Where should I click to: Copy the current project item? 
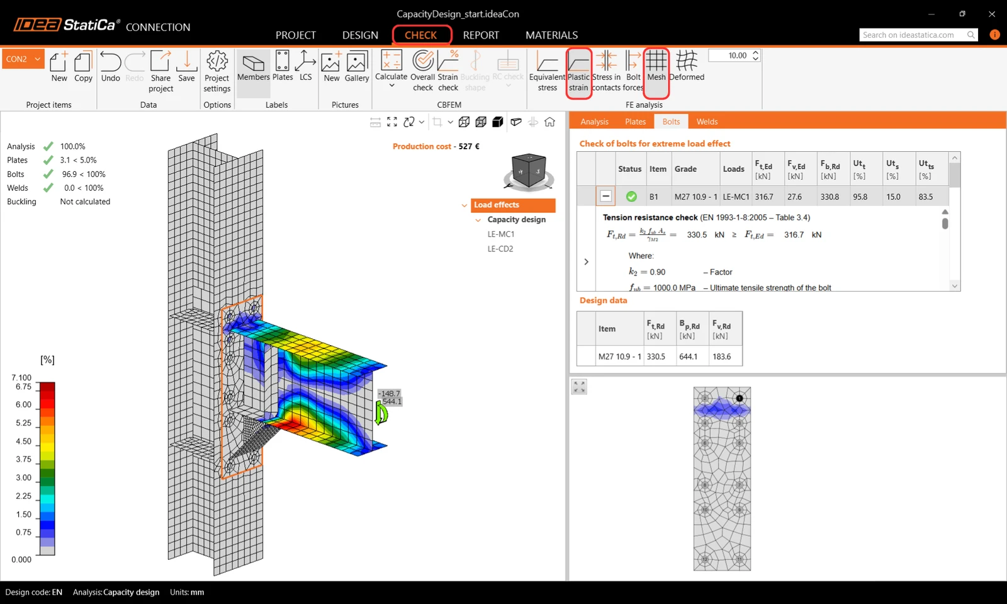83,67
